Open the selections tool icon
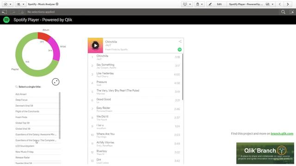Image resolution: width=296 pixels, height=166 pixels. (x=291, y=12)
